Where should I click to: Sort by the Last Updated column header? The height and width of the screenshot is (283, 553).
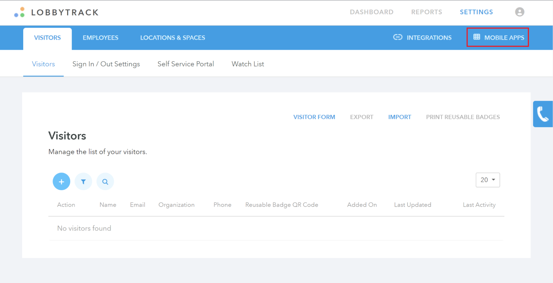point(412,205)
